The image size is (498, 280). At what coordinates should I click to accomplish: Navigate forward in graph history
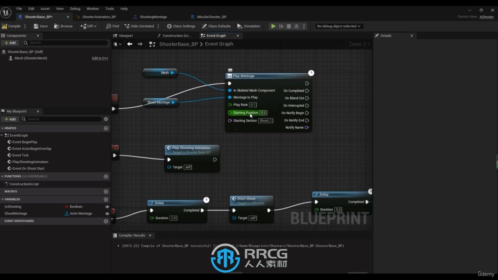click(x=140, y=44)
